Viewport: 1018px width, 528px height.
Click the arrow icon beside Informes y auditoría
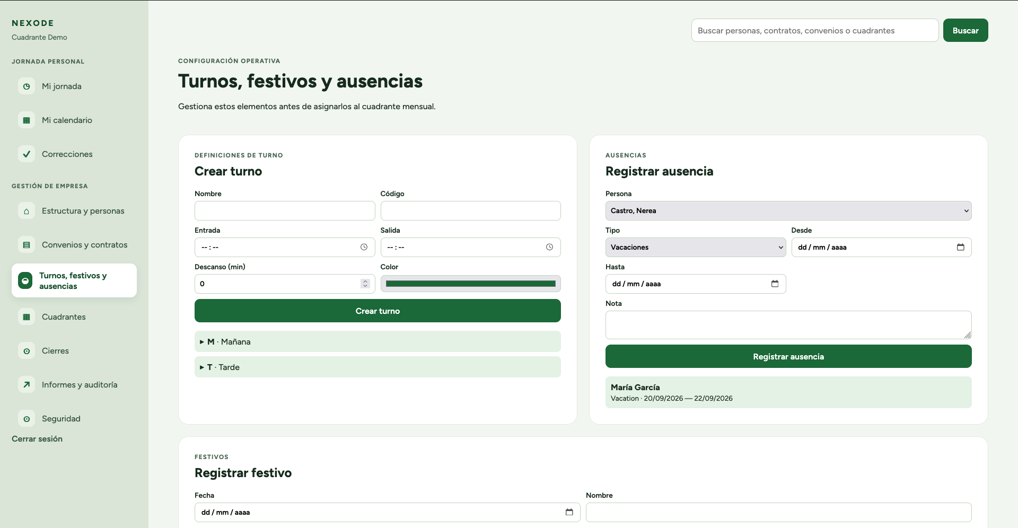click(x=27, y=385)
